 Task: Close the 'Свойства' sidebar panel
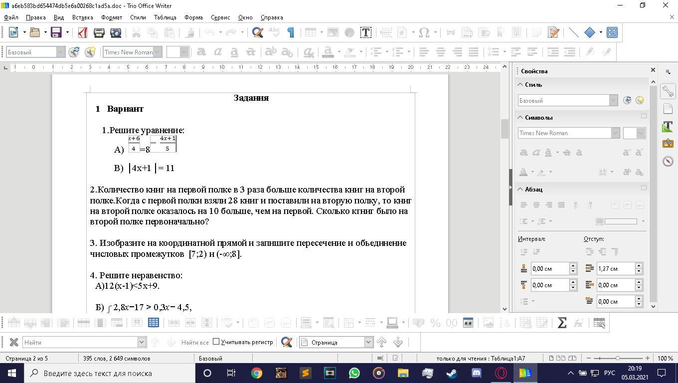(653, 70)
